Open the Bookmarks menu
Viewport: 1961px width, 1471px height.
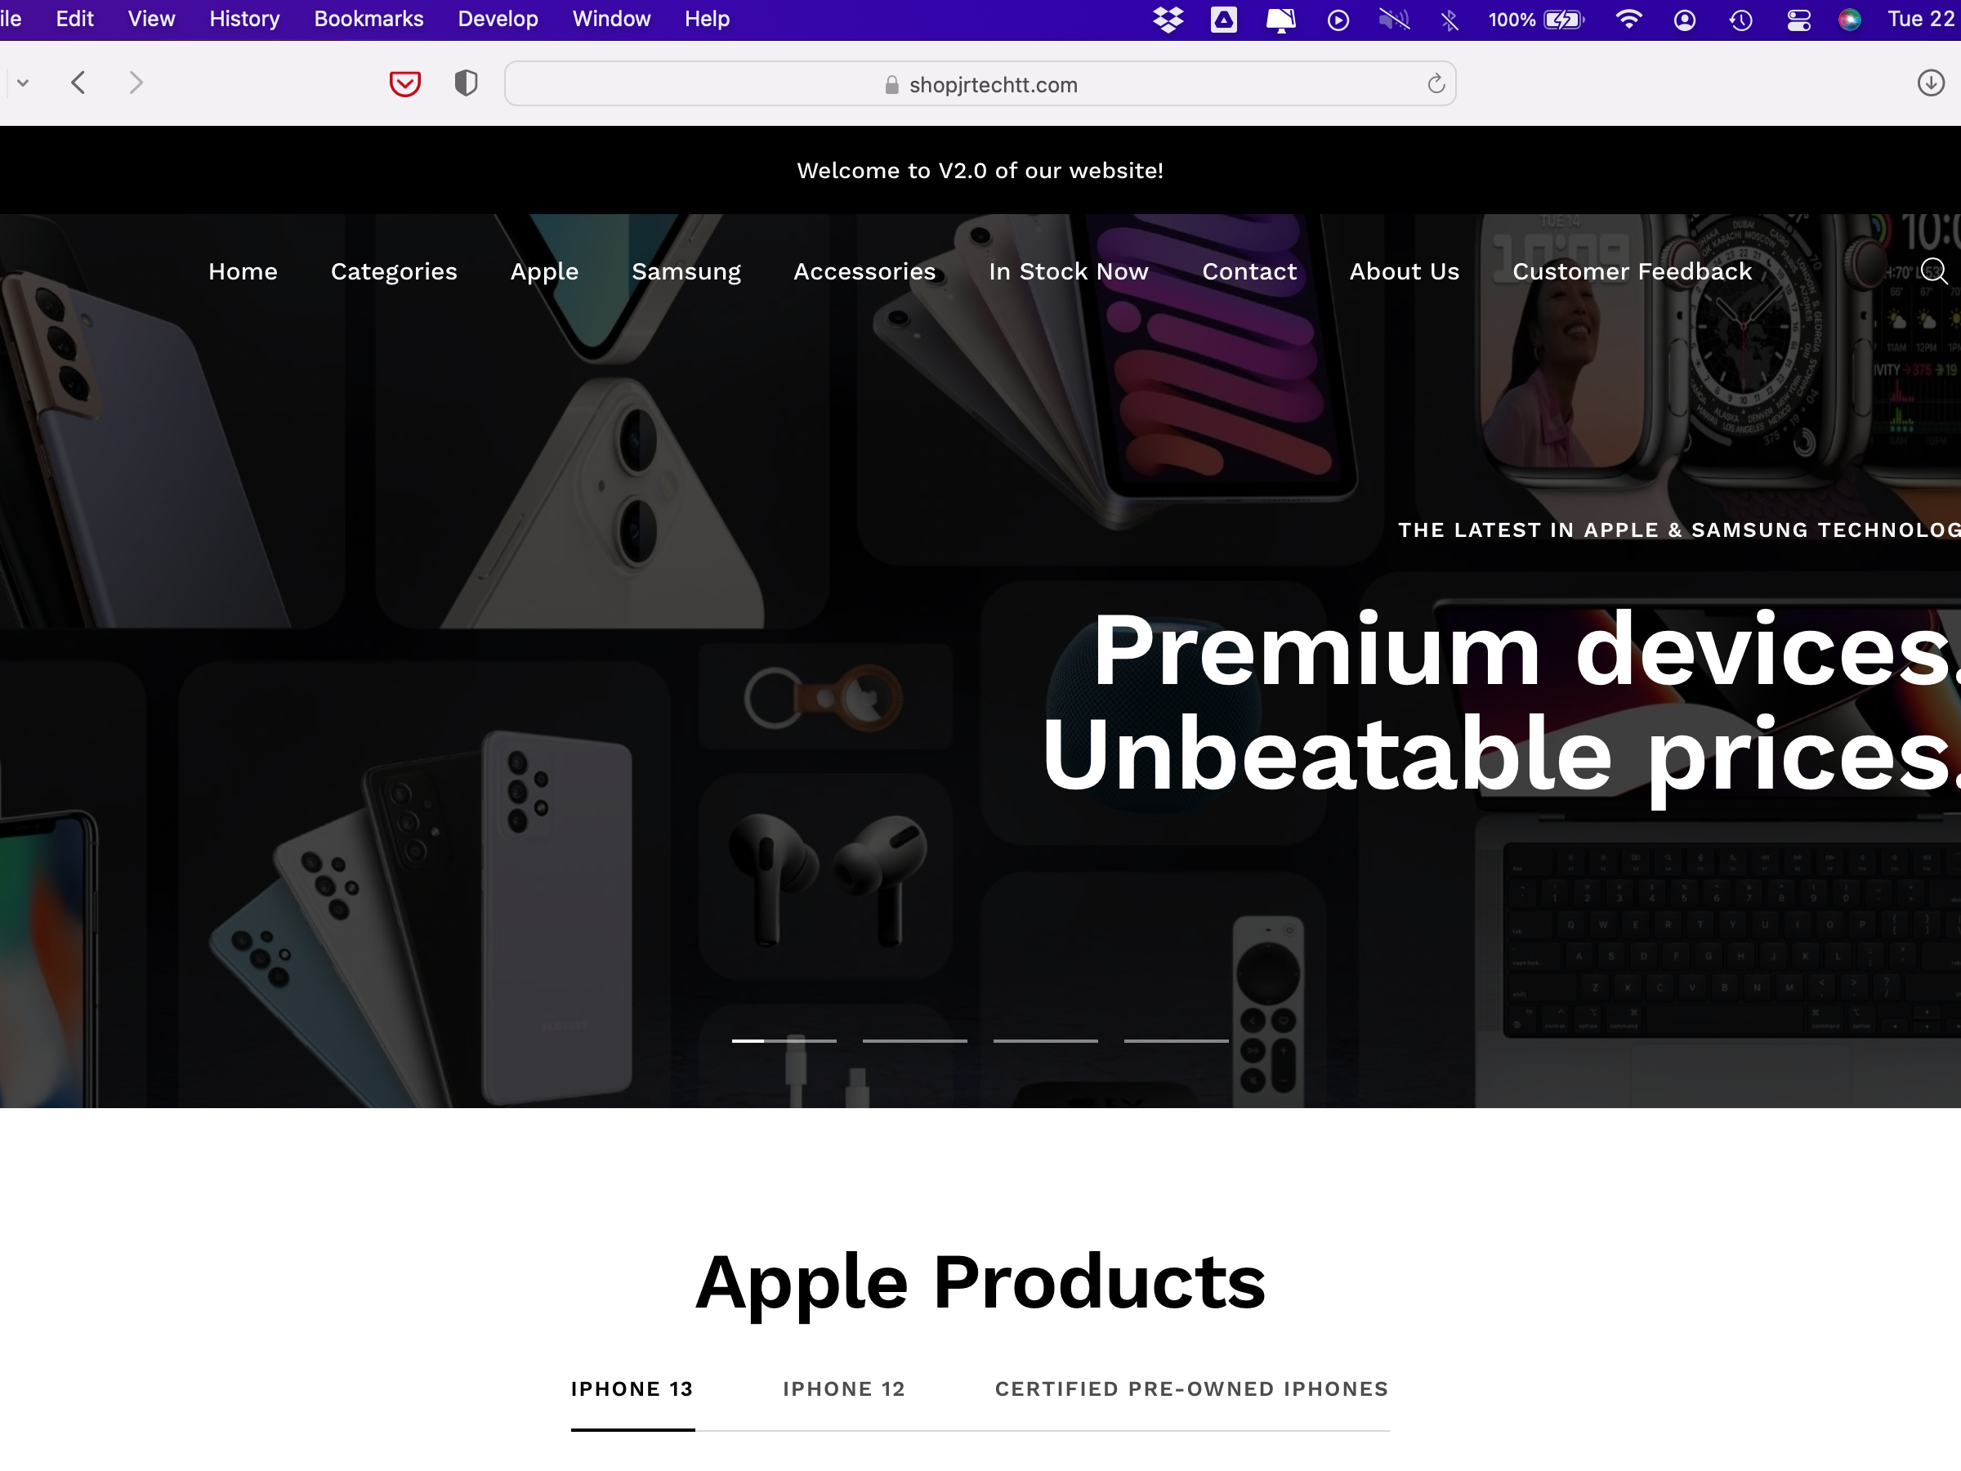[369, 19]
